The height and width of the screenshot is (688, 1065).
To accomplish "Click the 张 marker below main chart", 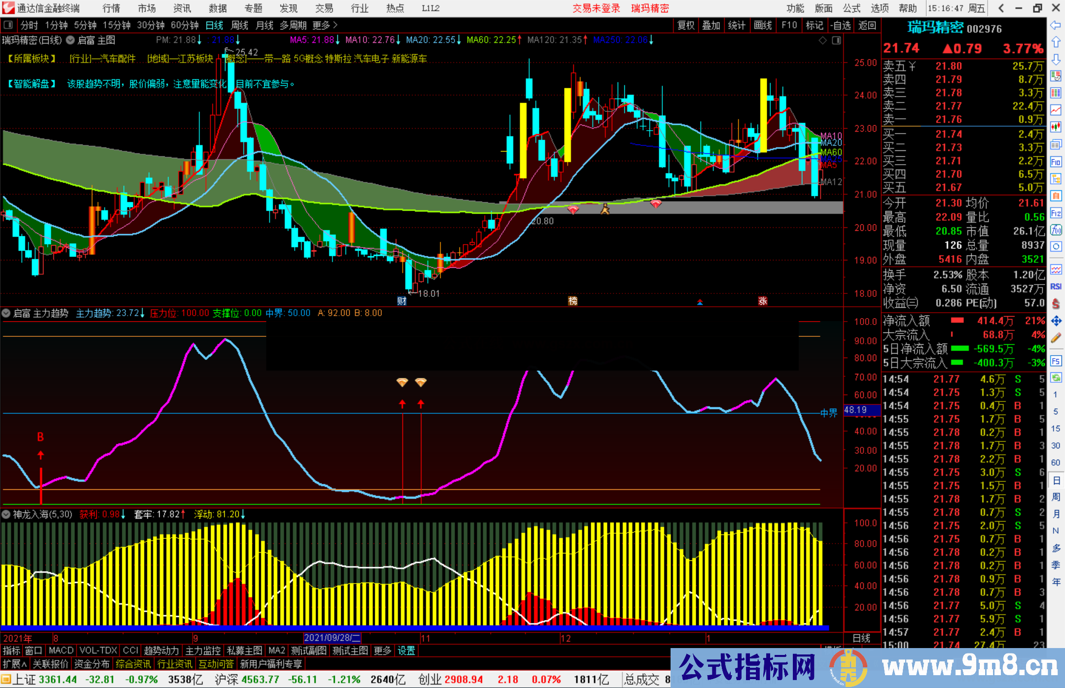I will (763, 301).
